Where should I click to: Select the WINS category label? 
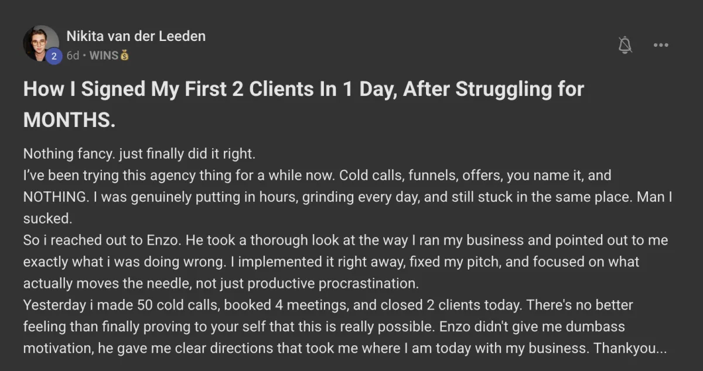[x=104, y=56]
